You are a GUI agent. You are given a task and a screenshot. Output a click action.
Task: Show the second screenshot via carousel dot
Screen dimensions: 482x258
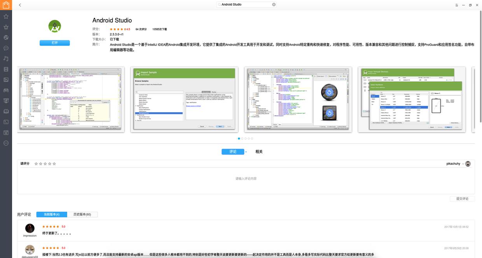[x=242, y=139]
